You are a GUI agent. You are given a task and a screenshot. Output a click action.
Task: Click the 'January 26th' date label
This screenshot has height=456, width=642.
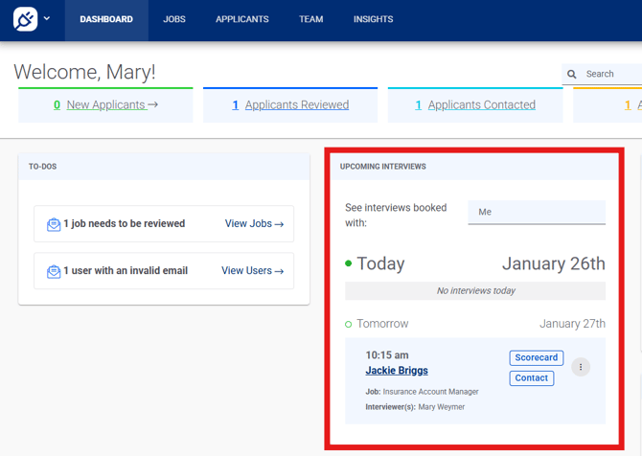[x=554, y=263]
